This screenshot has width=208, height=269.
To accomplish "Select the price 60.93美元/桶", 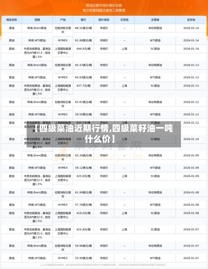I will coord(84,77).
